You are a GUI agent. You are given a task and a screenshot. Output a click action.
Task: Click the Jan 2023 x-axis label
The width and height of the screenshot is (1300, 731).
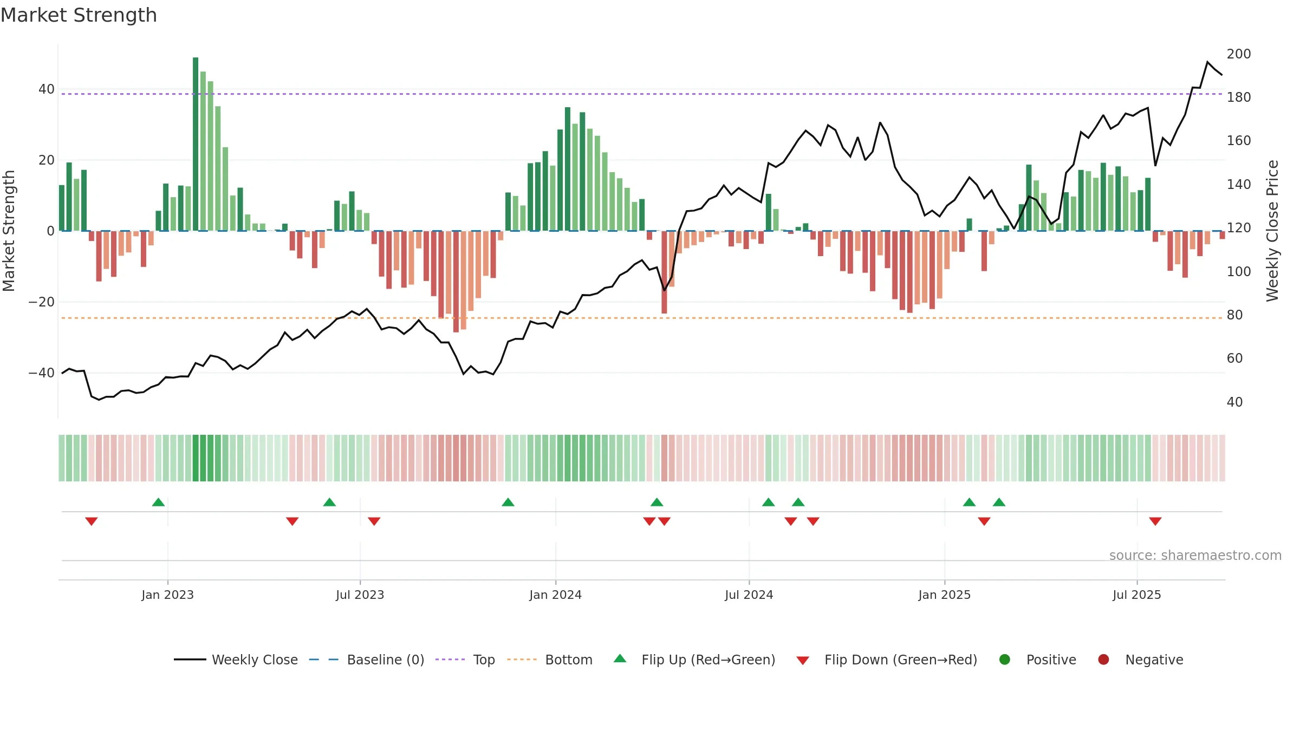pyautogui.click(x=168, y=595)
